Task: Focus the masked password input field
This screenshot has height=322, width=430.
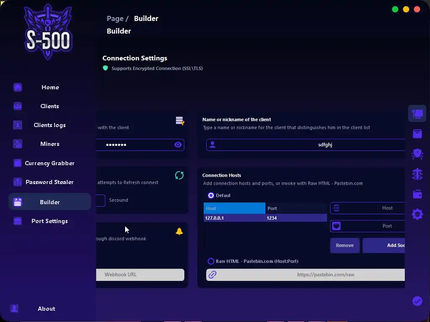Action: coord(140,145)
